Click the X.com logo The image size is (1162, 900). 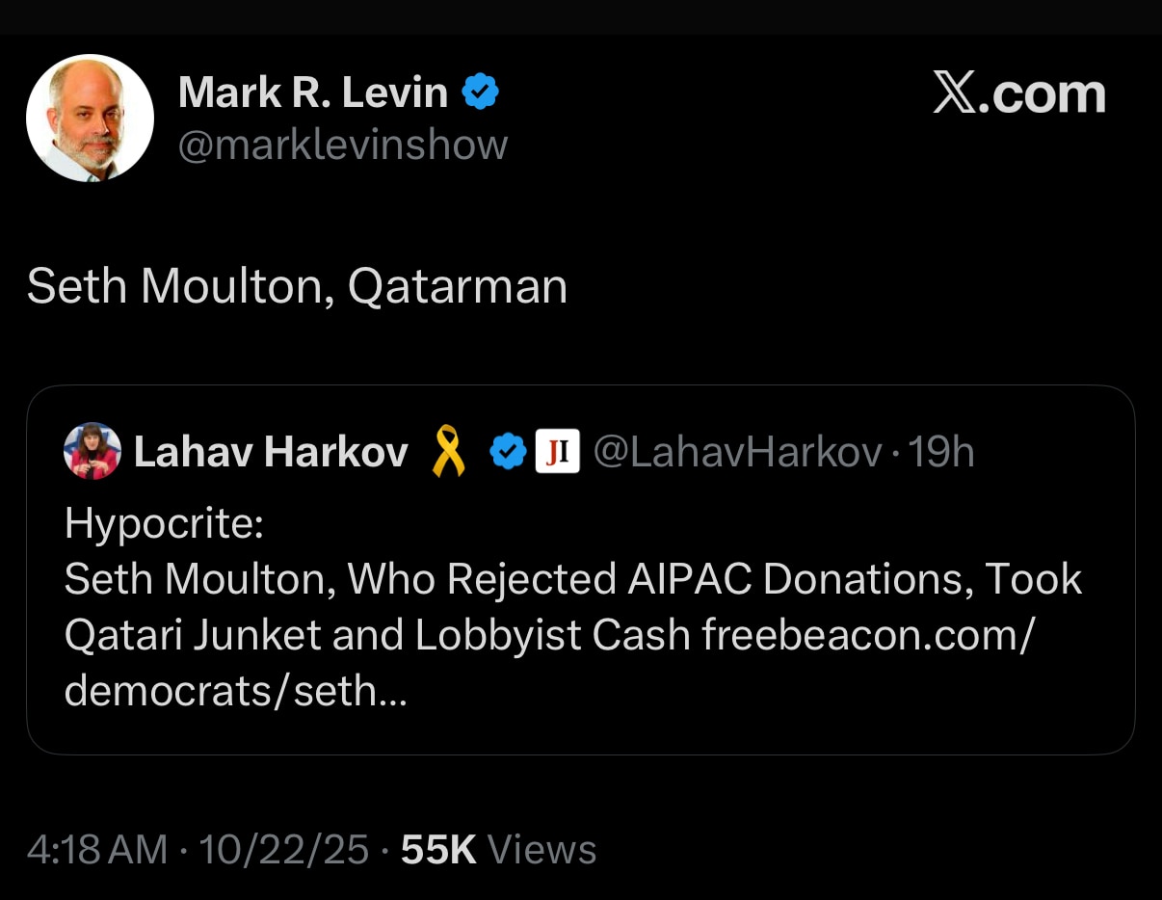tap(1019, 94)
